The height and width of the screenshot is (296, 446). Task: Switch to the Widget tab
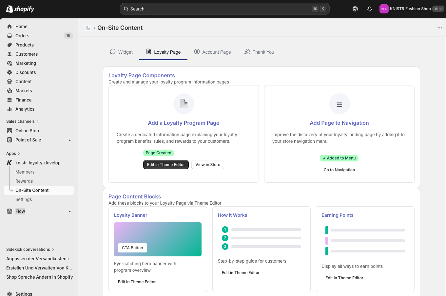(121, 52)
